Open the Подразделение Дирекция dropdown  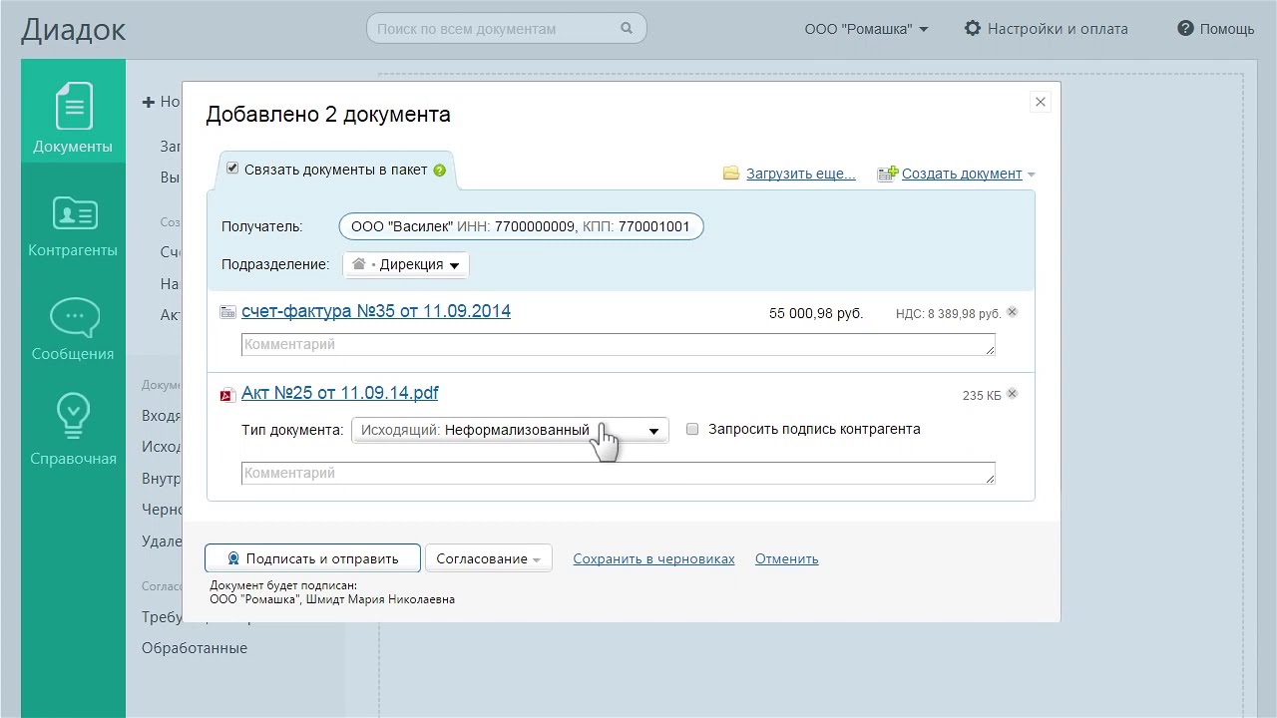(406, 265)
